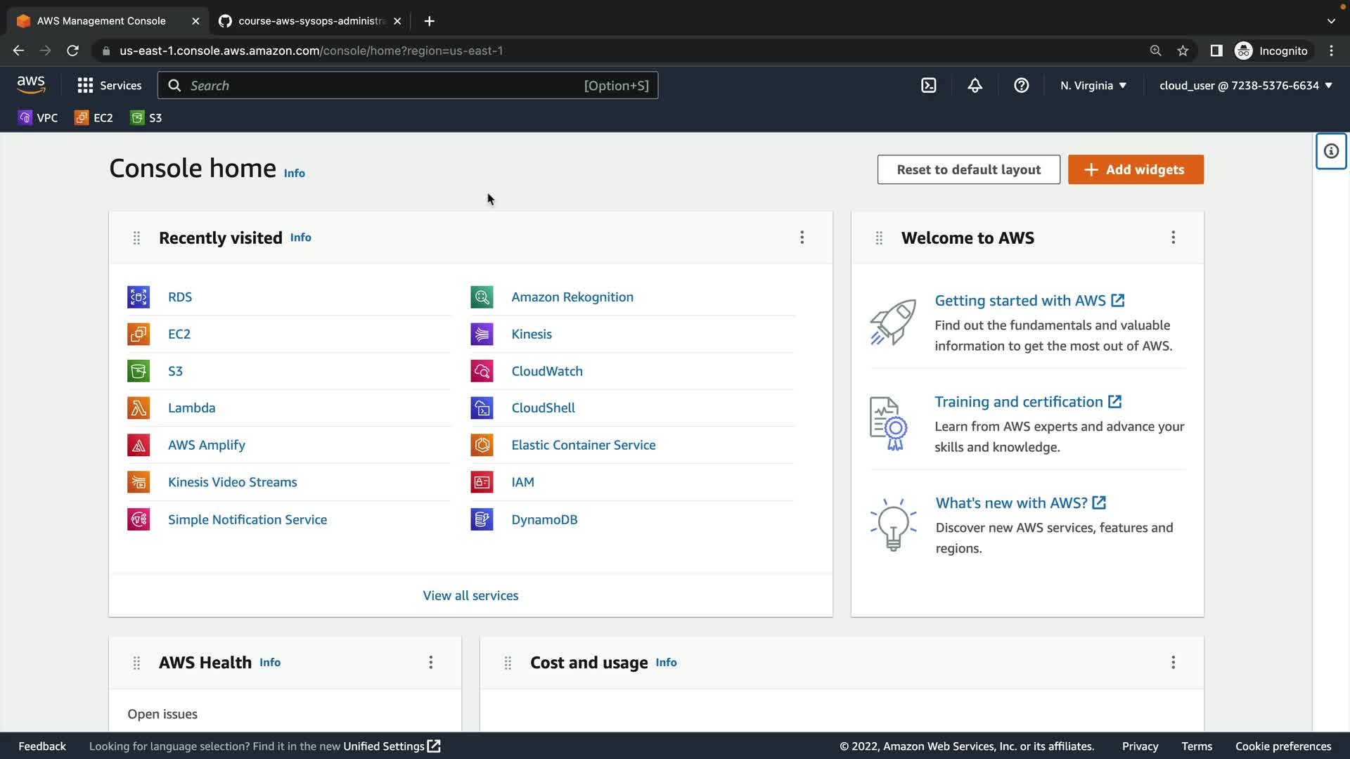
Task: Bookmark this page with the star icon
Action: click(x=1183, y=51)
